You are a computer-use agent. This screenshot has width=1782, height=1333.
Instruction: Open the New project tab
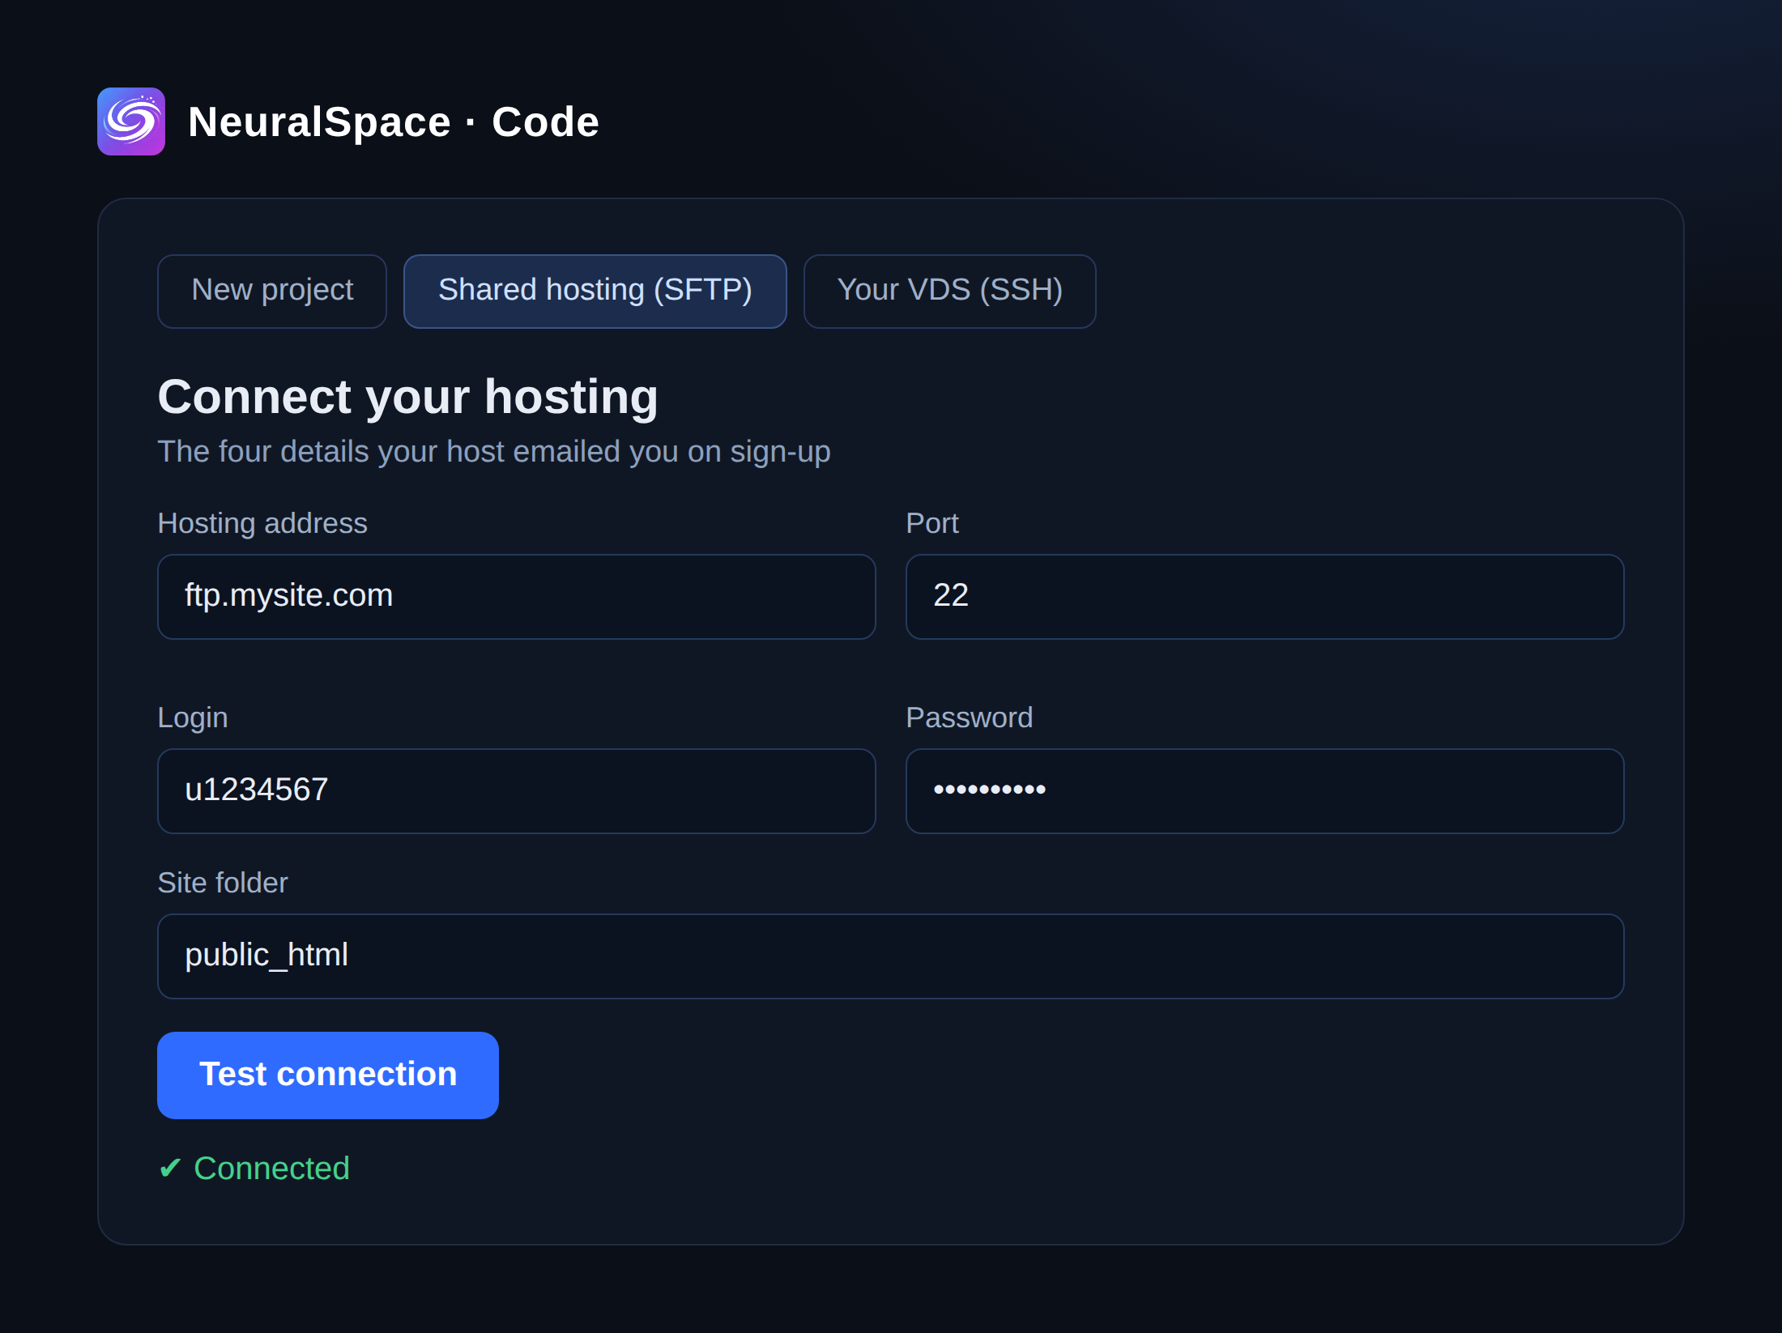point(272,292)
